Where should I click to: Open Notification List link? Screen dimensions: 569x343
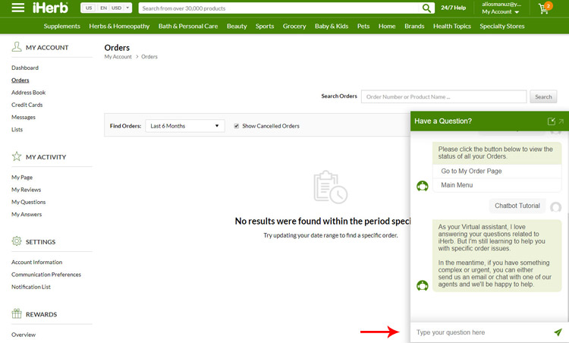31,286
